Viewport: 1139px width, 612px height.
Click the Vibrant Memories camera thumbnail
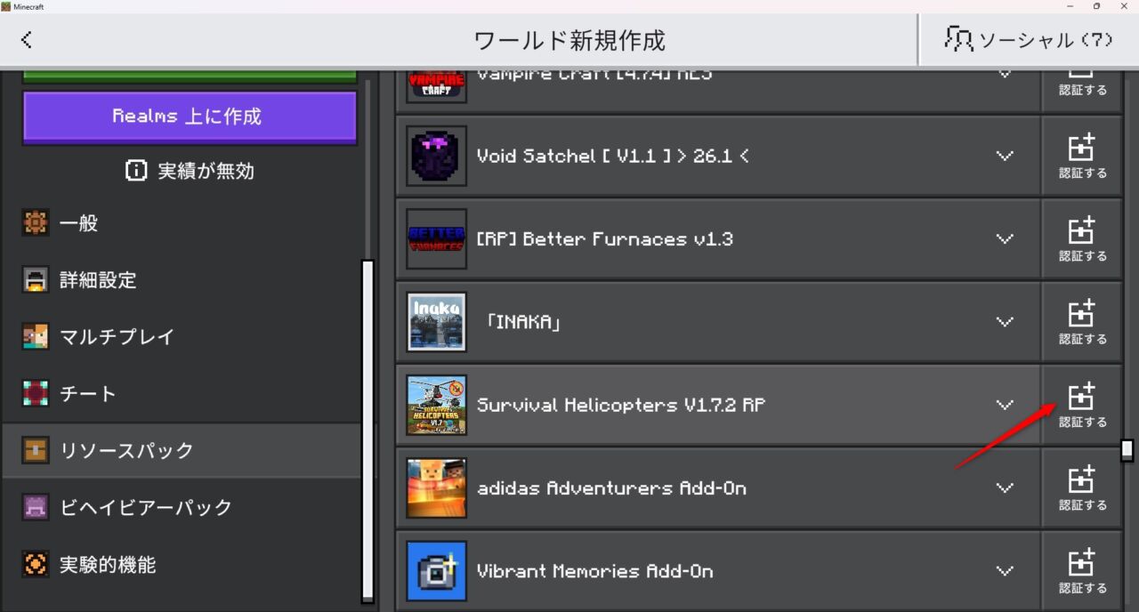tap(437, 571)
